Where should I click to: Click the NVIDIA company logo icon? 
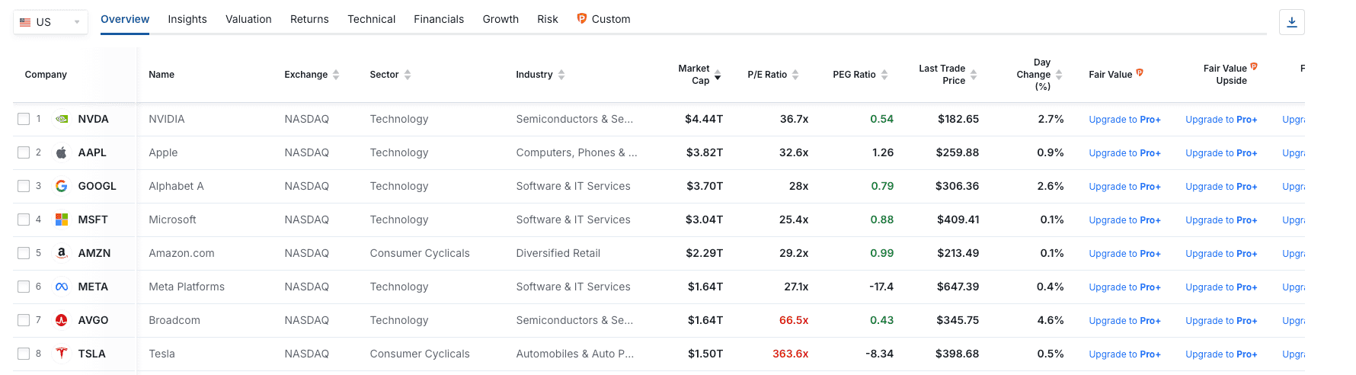[x=62, y=119]
